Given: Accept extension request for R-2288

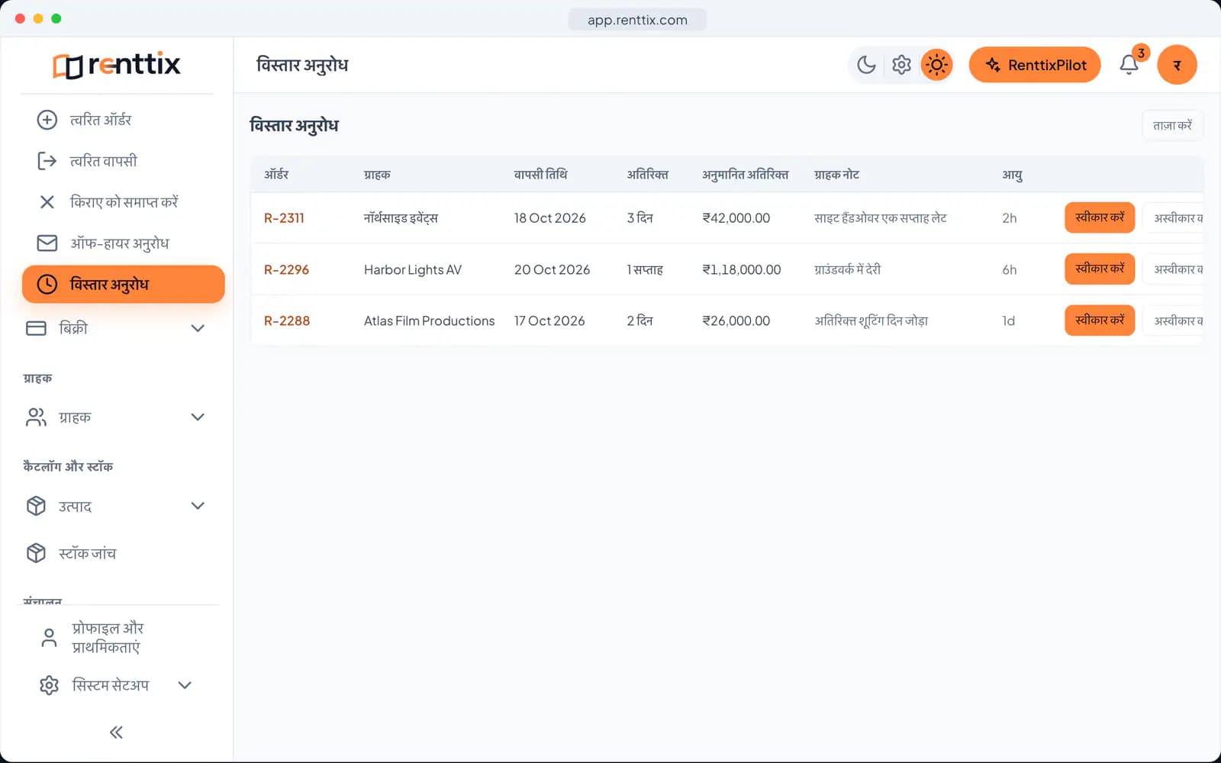Looking at the screenshot, I should pos(1100,320).
